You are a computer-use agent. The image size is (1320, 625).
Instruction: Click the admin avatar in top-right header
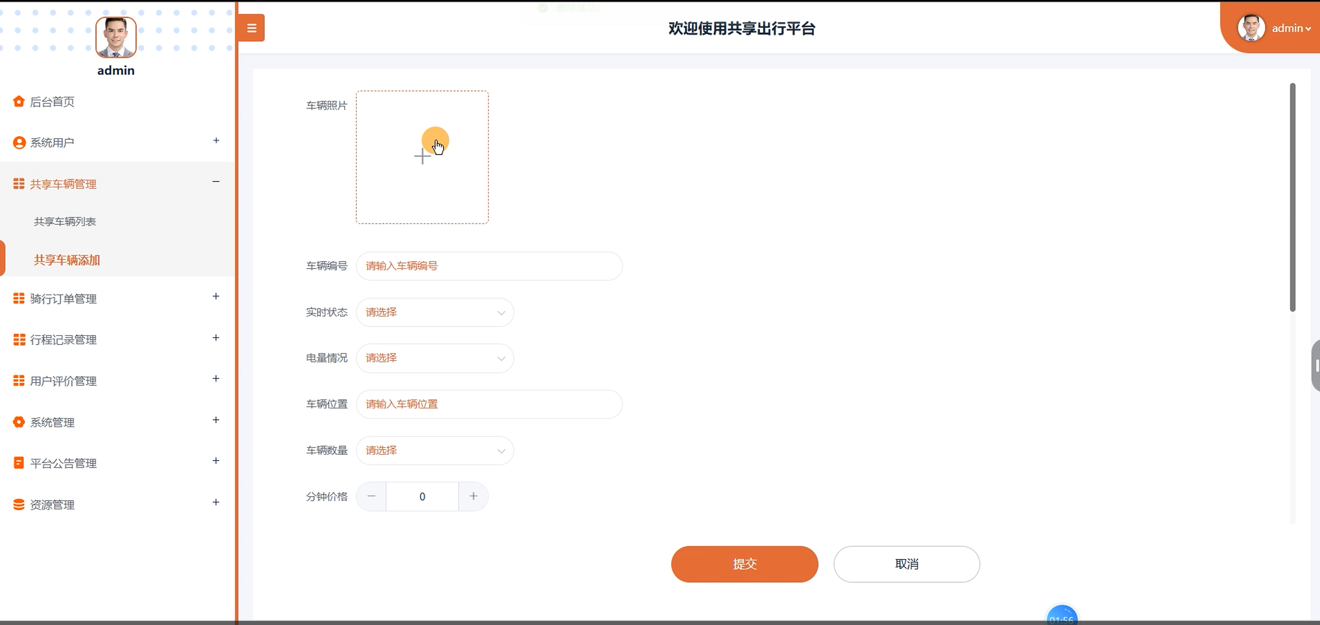tap(1251, 28)
